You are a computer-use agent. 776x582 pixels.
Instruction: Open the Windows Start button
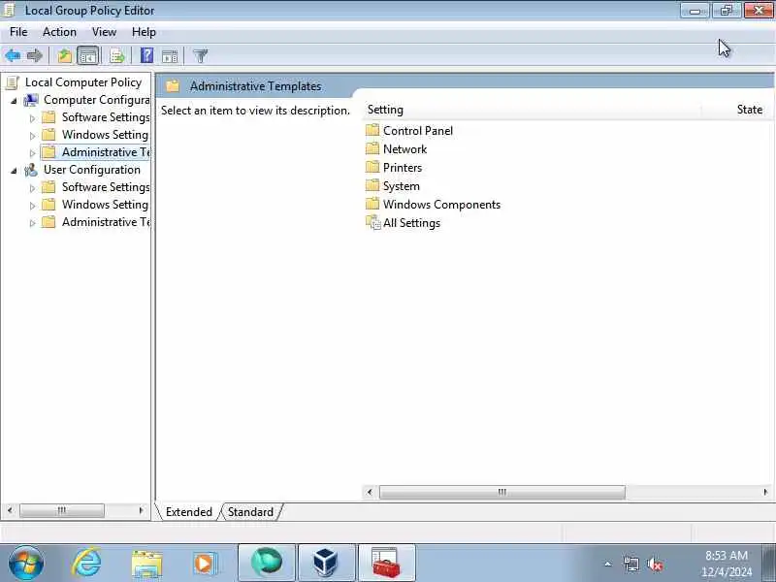pyautogui.click(x=26, y=564)
